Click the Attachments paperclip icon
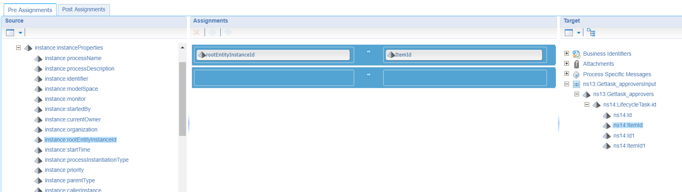This screenshot has height=192, width=682. 576,64
